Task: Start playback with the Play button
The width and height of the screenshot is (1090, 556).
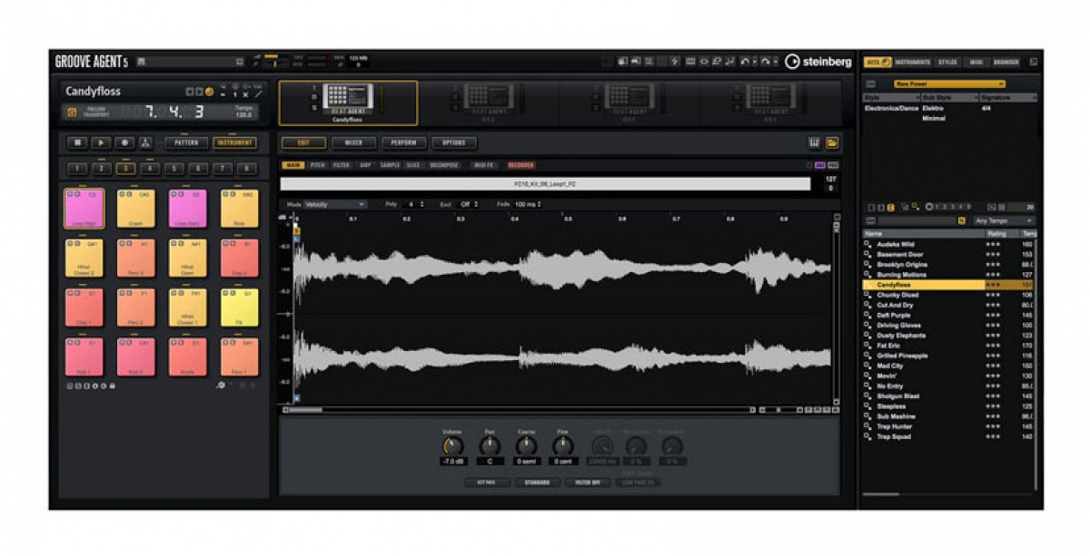Action: click(x=102, y=142)
